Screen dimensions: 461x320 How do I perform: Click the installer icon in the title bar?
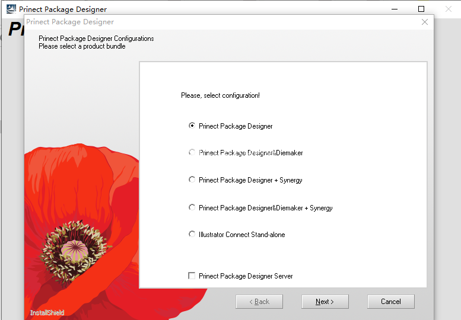[11, 9]
